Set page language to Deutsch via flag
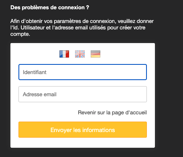Screen dimensions: 183x157 pos(96,54)
